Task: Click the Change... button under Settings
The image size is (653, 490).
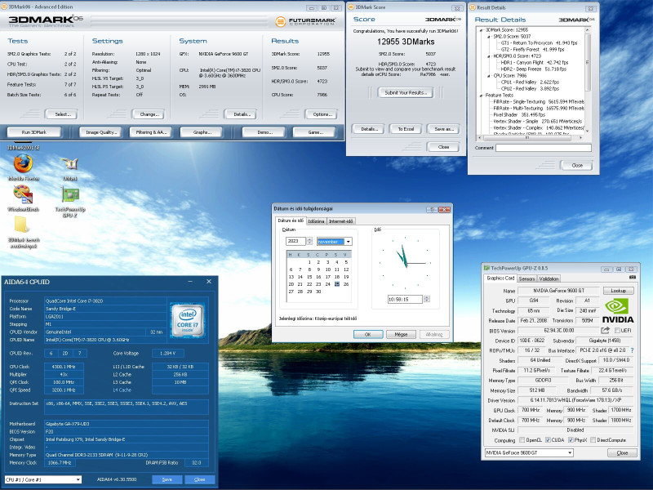Action: 149,114
